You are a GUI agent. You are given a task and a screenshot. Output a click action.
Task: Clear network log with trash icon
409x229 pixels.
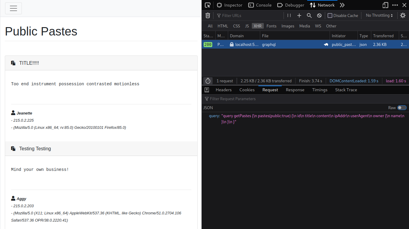pyautogui.click(x=208, y=16)
